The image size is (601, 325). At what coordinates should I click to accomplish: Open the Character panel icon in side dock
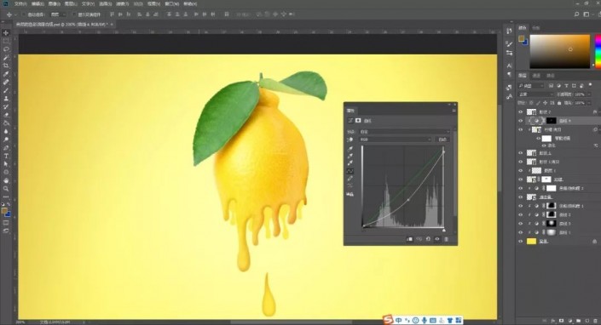tap(509, 66)
